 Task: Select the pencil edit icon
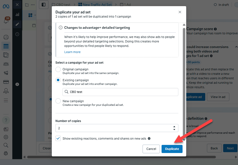[17, 24]
